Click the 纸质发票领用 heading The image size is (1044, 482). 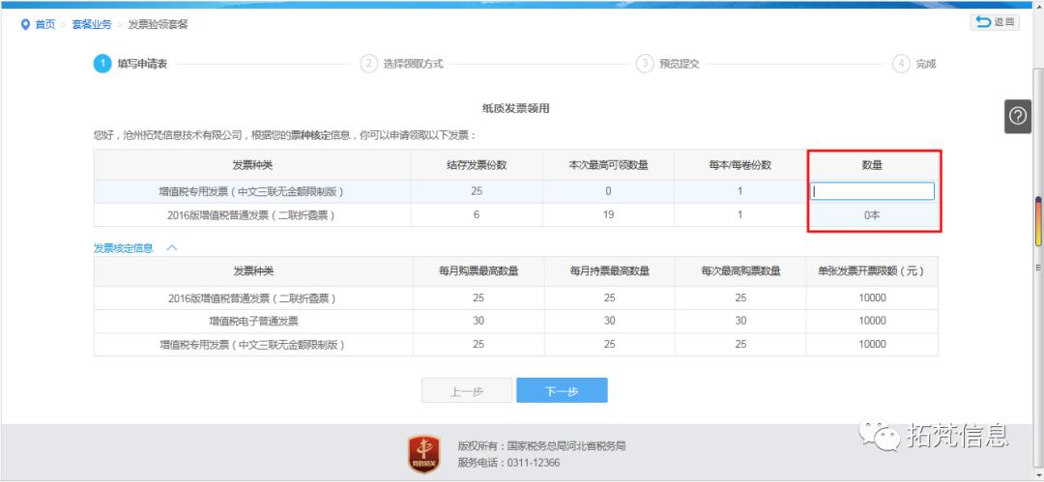pyautogui.click(x=516, y=108)
